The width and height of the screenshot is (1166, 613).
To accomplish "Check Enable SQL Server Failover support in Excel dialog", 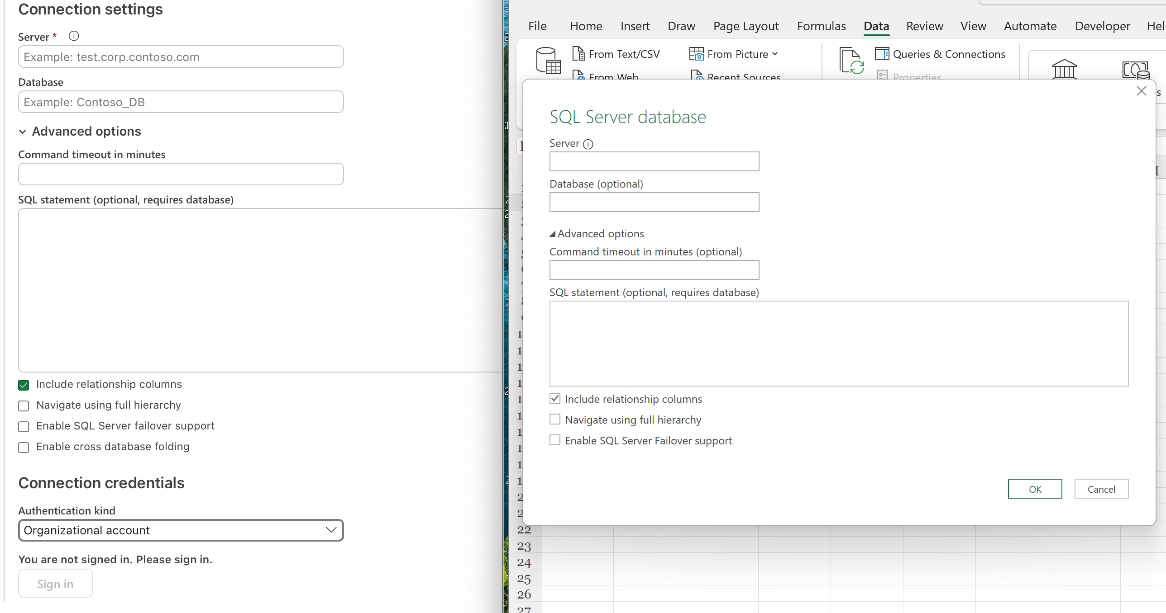I will click(x=555, y=440).
